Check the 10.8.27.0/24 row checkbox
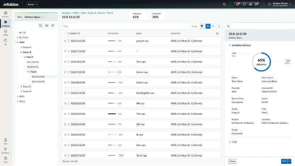The width and height of the screenshot is (295, 166). coord(68,156)
